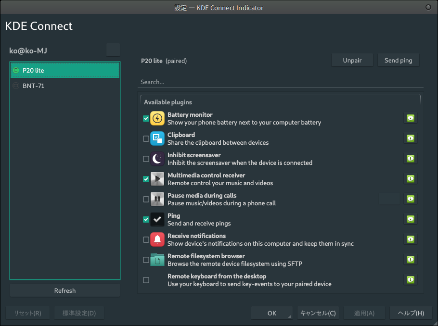This screenshot has width=438, height=326.
Task: Enable Remote keyboard from the desktop checkbox
Action: [x=146, y=280]
